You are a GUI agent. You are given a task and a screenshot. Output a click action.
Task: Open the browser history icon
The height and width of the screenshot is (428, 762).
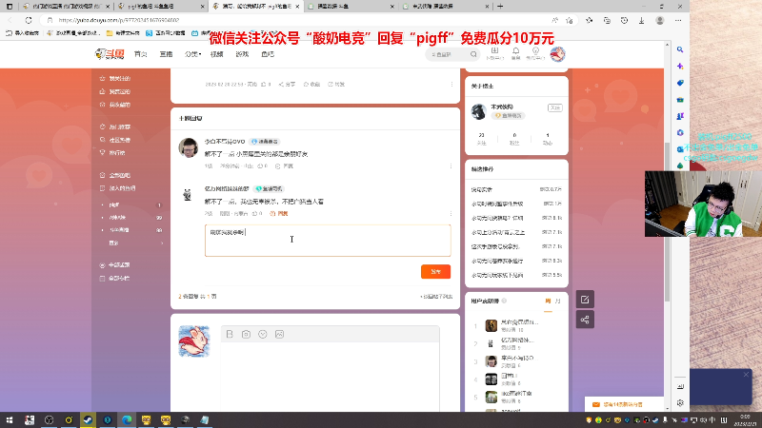(x=624, y=20)
